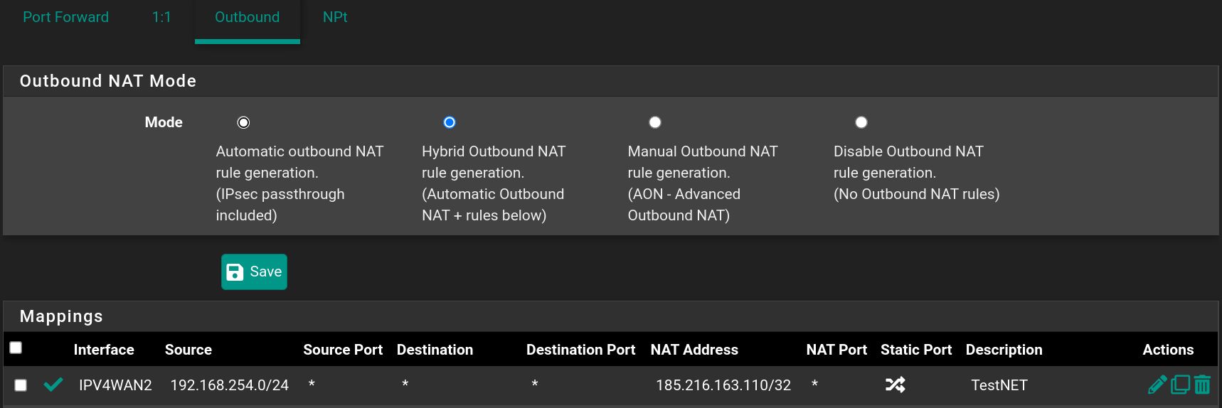Click the NAT address 185.216.163.110/32
Image resolution: width=1222 pixels, height=408 pixels.
point(723,385)
